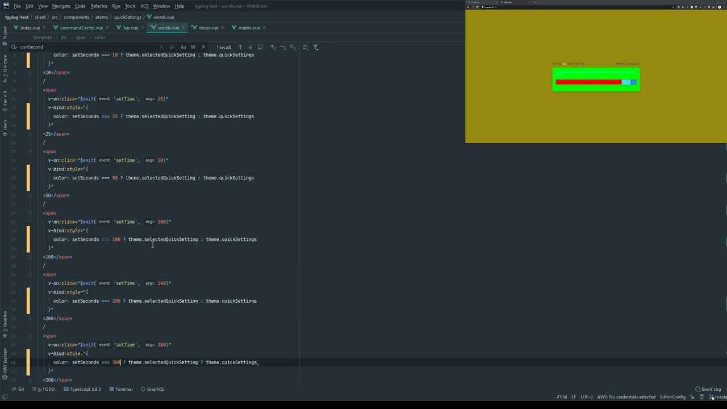Change LF line separator in status bar
The height and width of the screenshot is (409, 727).
click(574, 397)
